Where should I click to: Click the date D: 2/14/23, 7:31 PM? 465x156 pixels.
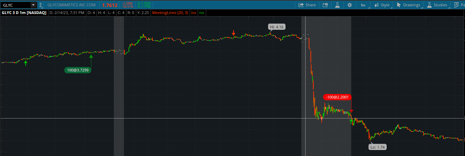click(67, 13)
